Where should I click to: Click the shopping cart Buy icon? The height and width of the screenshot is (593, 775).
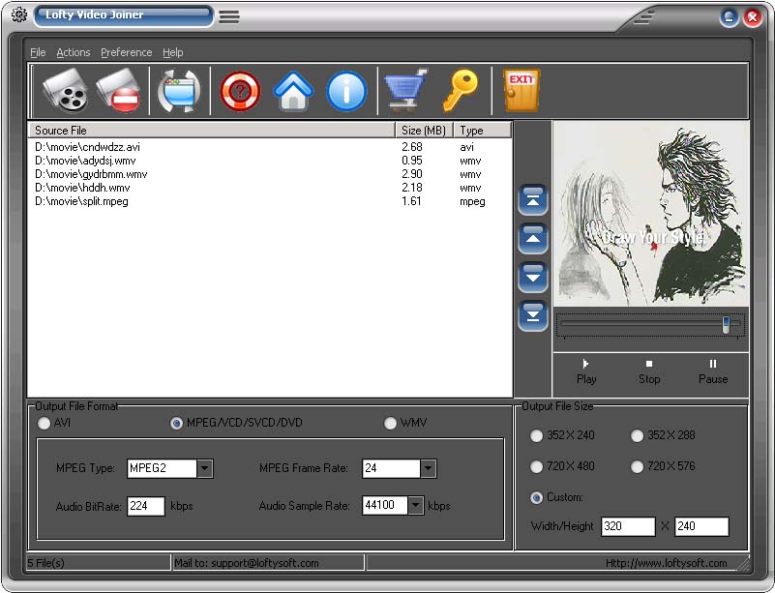405,90
